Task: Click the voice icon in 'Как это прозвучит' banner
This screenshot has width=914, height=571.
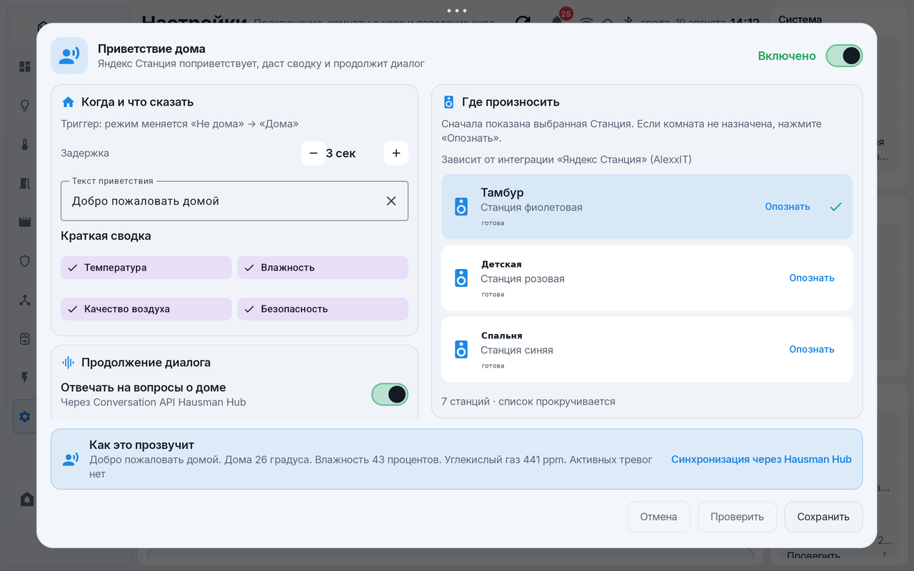Action: [x=70, y=460]
